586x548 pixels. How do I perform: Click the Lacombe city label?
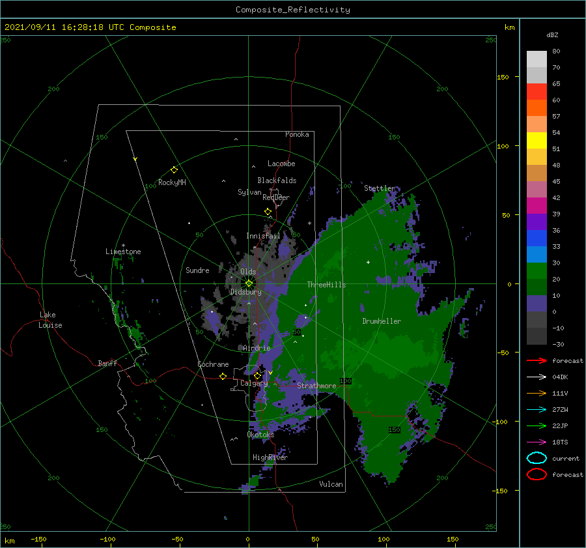pyautogui.click(x=281, y=164)
